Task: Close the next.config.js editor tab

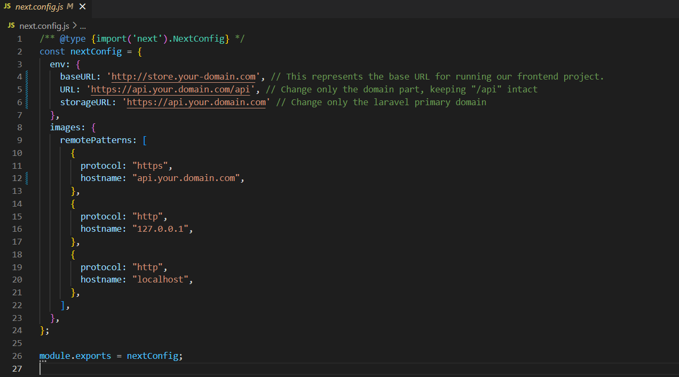Action: pos(82,6)
